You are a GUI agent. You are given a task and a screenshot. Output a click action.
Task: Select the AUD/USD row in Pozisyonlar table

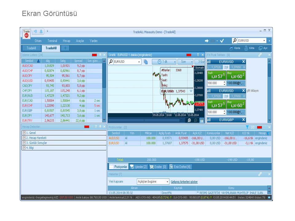tap(189, 138)
